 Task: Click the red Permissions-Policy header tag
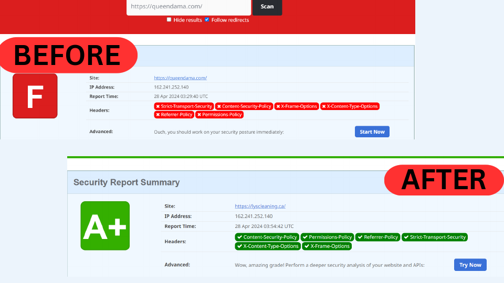[219, 115]
